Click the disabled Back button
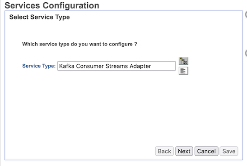 (x=164, y=151)
